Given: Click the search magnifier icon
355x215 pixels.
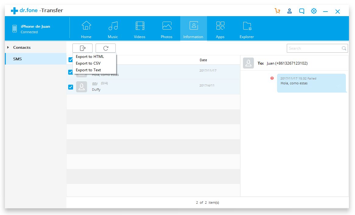Looking at the screenshot, I should [344, 48].
